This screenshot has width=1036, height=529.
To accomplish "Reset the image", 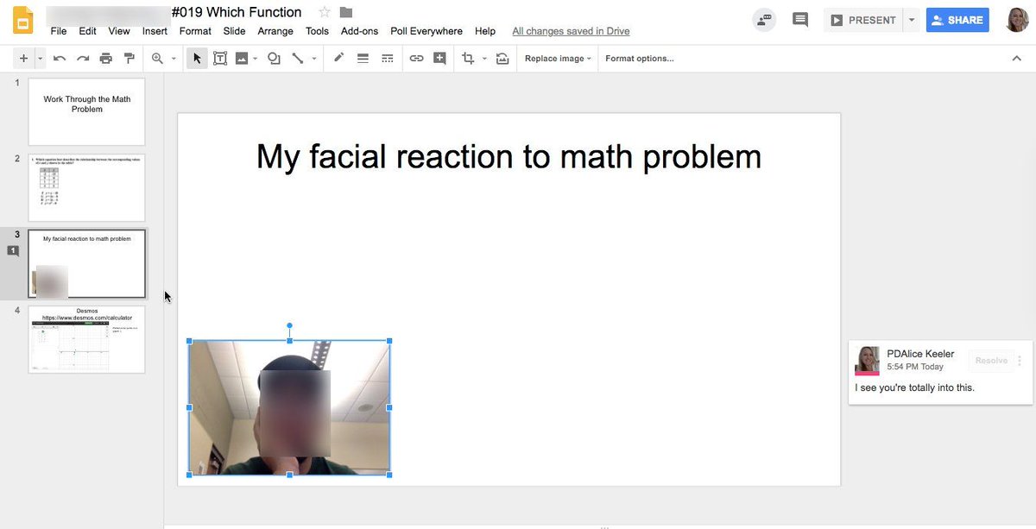I will pyautogui.click(x=502, y=58).
